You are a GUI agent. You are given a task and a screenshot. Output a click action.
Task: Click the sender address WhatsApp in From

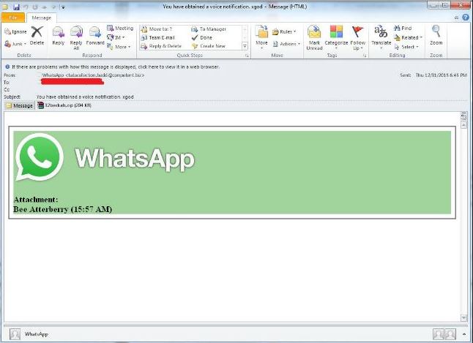(93, 75)
